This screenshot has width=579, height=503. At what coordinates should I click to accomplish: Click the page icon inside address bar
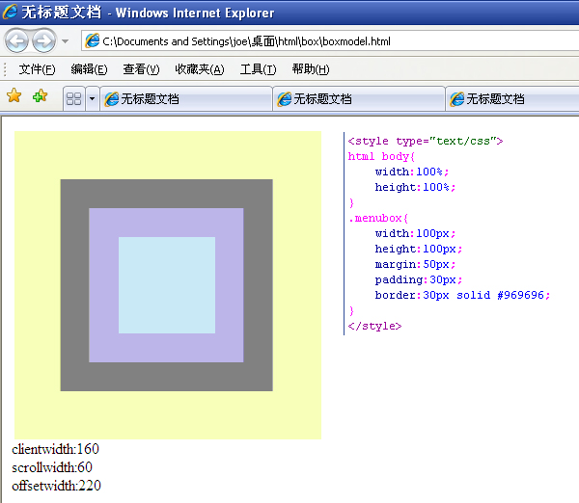[93, 41]
